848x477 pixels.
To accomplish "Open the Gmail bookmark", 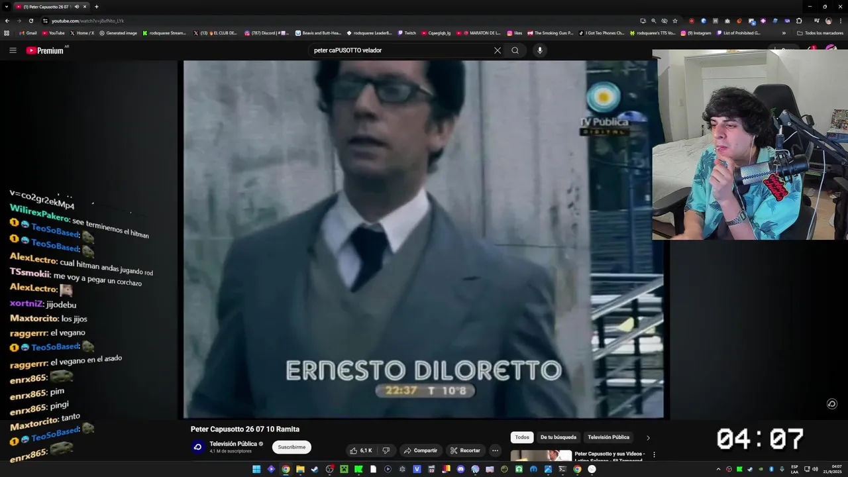I will coord(28,32).
